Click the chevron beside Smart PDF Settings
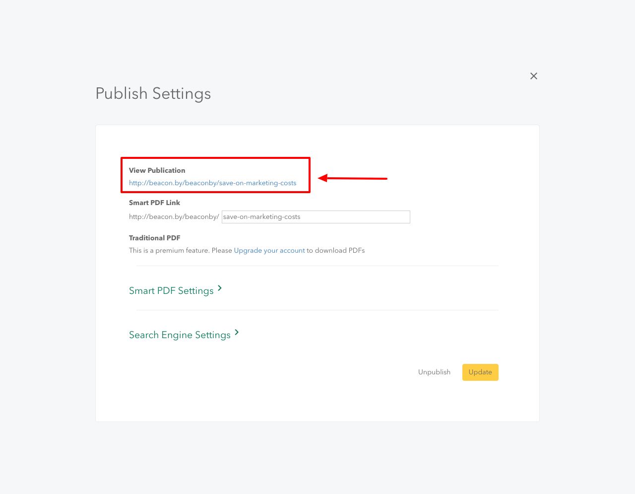The image size is (635, 494). tap(220, 288)
